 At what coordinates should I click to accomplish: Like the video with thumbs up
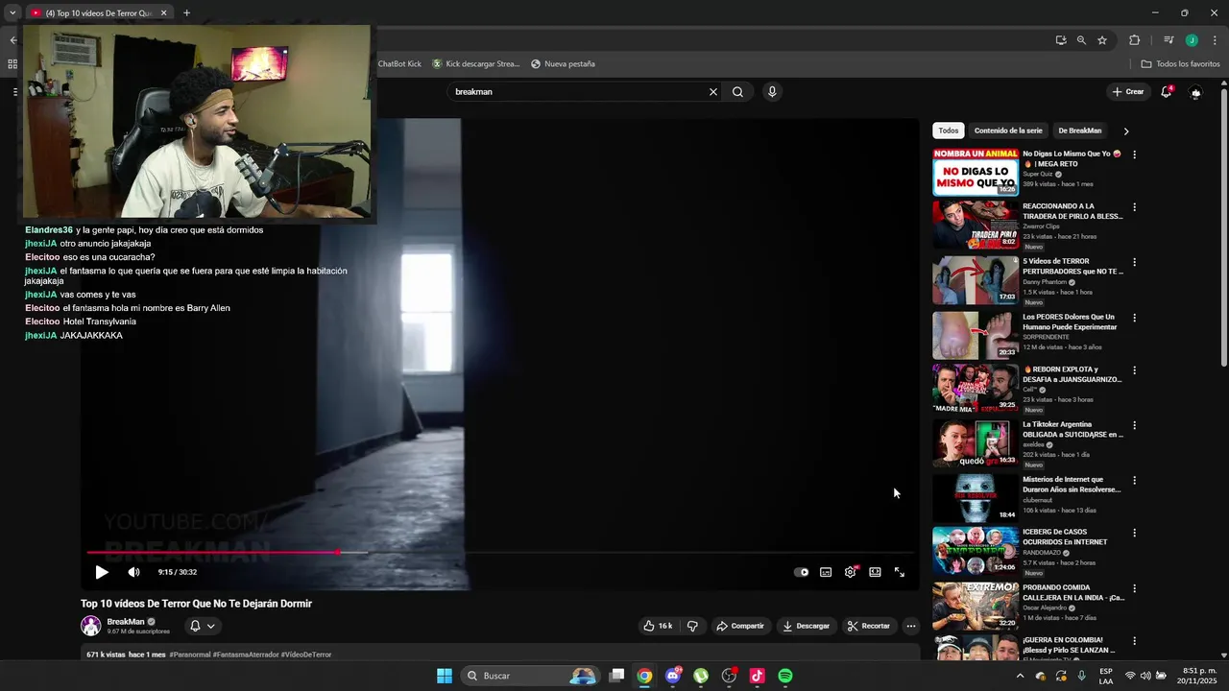[x=658, y=626]
